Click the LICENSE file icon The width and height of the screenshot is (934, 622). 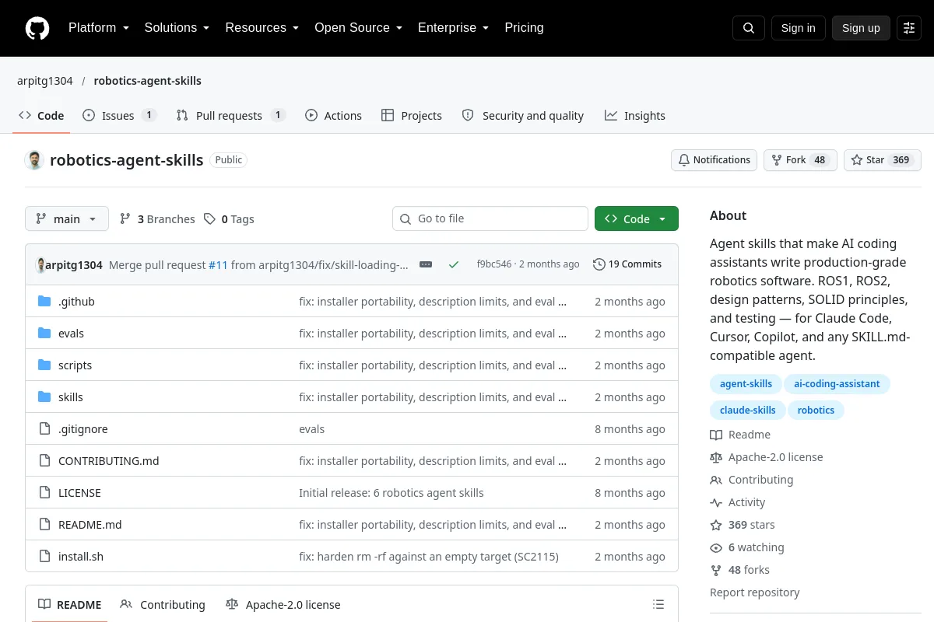tap(44, 492)
